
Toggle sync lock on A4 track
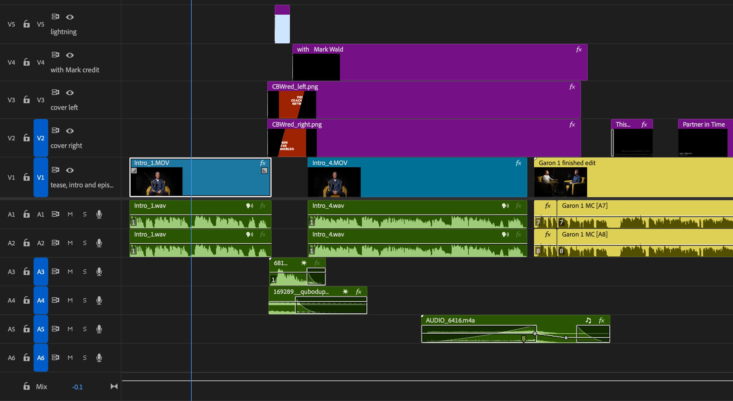[55, 300]
